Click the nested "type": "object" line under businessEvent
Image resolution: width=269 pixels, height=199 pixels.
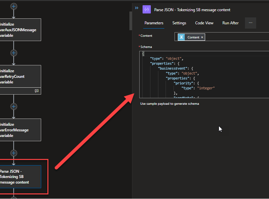coord(182,73)
